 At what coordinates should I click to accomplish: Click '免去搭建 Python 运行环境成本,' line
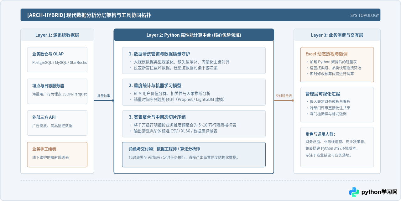click(x=331, y=148)
